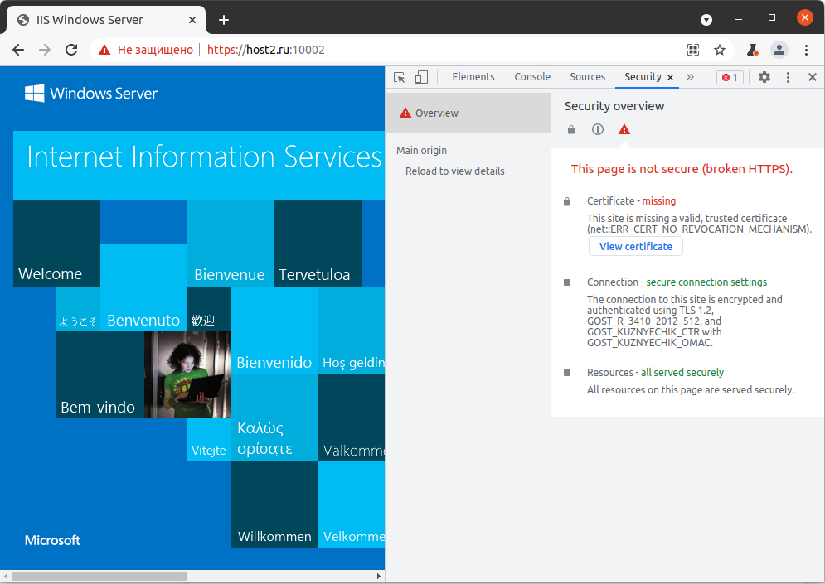Image resolution: width=825 pixels, height=584 pixels.
Task: Open DevTools settings gear
Action: click(x=764, y=77)
